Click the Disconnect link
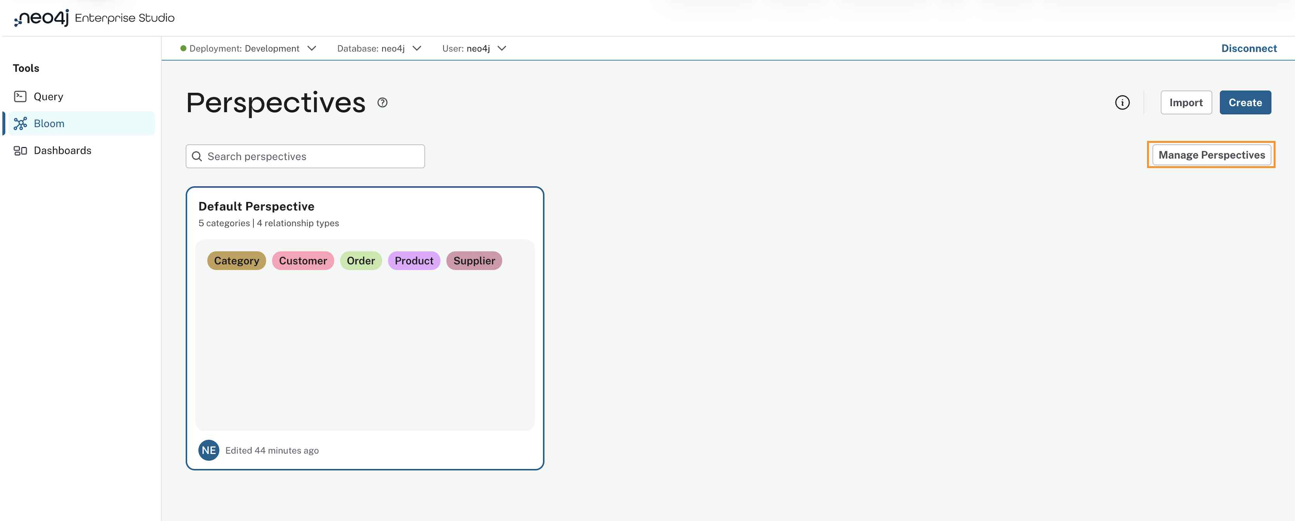The image size is (1295, 521). [x=1249, y=48]
